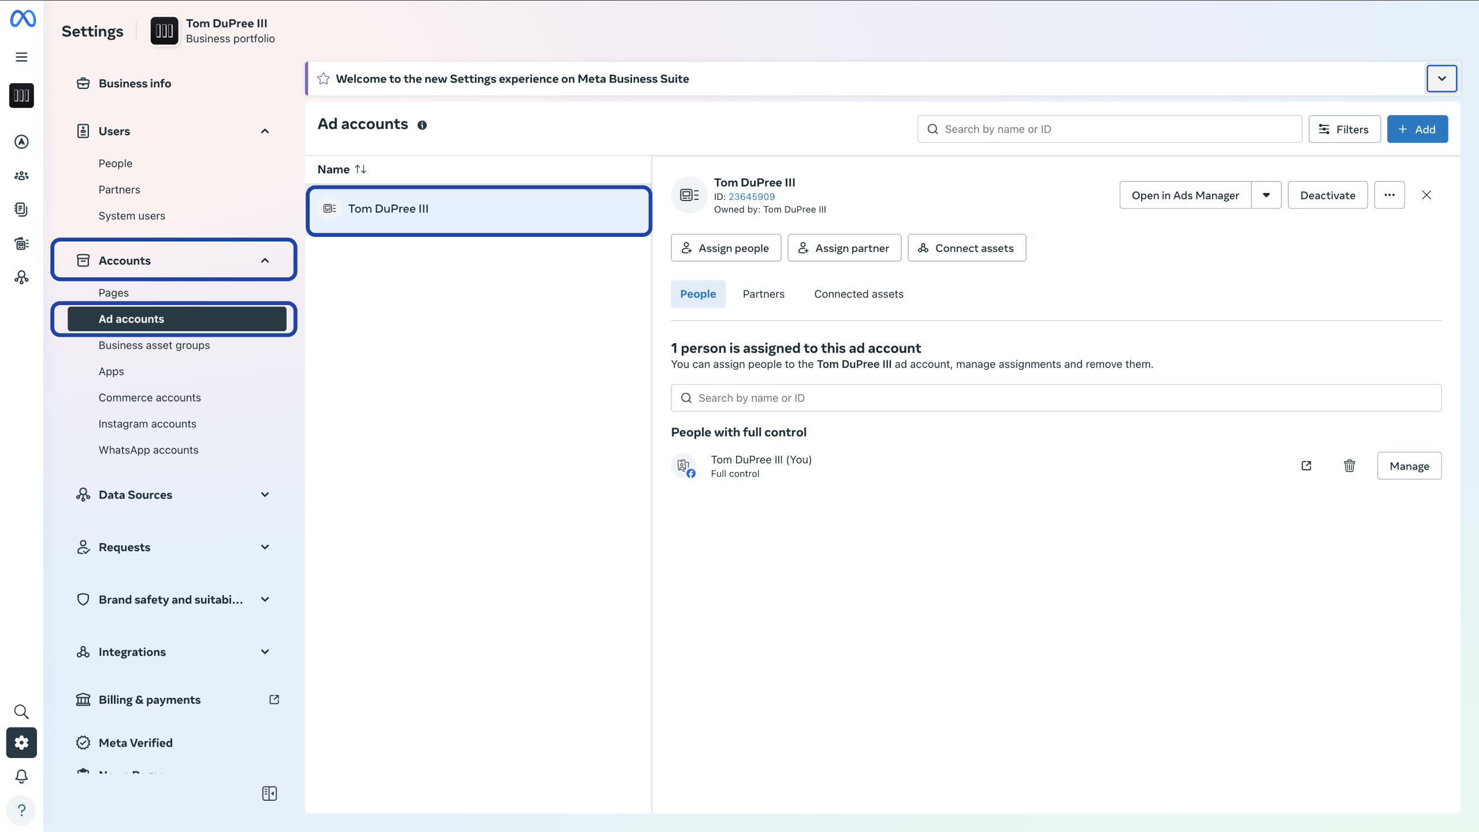Viewport: 1479px width, 832px height.
Task: Click the notifications bell icon
Action: pyautogui.click(x=21, y=776)
